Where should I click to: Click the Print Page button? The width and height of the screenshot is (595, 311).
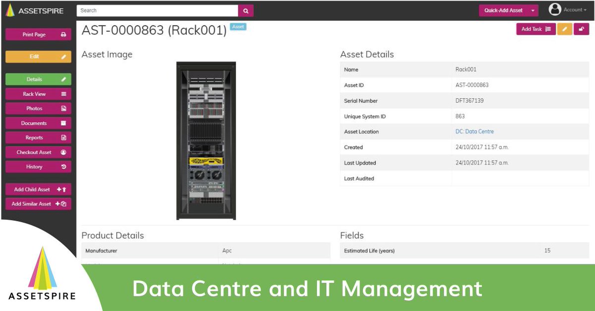click(38, 35)
